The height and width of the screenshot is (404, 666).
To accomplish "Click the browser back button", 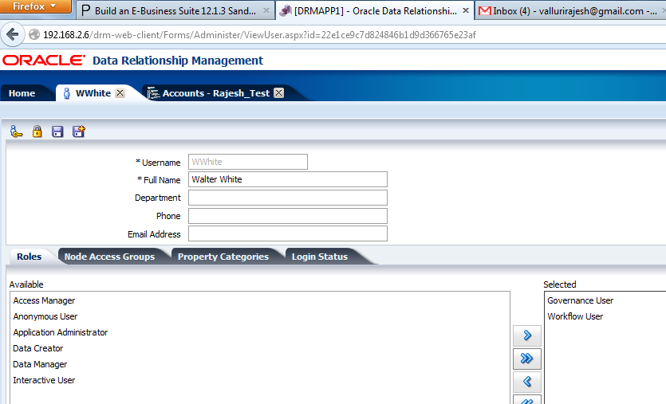I will (12, 34).
